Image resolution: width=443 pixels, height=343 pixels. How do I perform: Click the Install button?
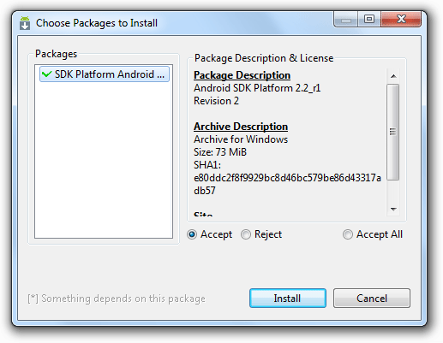click(x=288, y=299)
